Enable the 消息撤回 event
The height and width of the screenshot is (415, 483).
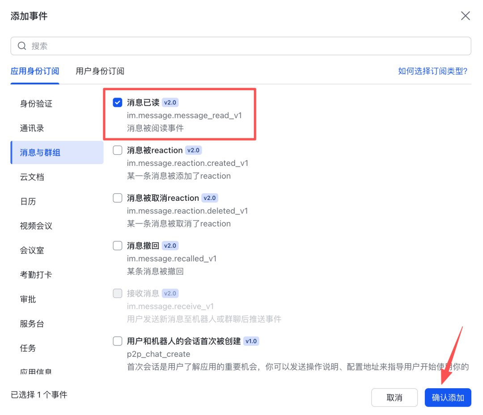pyautogui.click(x=117, y=245)
